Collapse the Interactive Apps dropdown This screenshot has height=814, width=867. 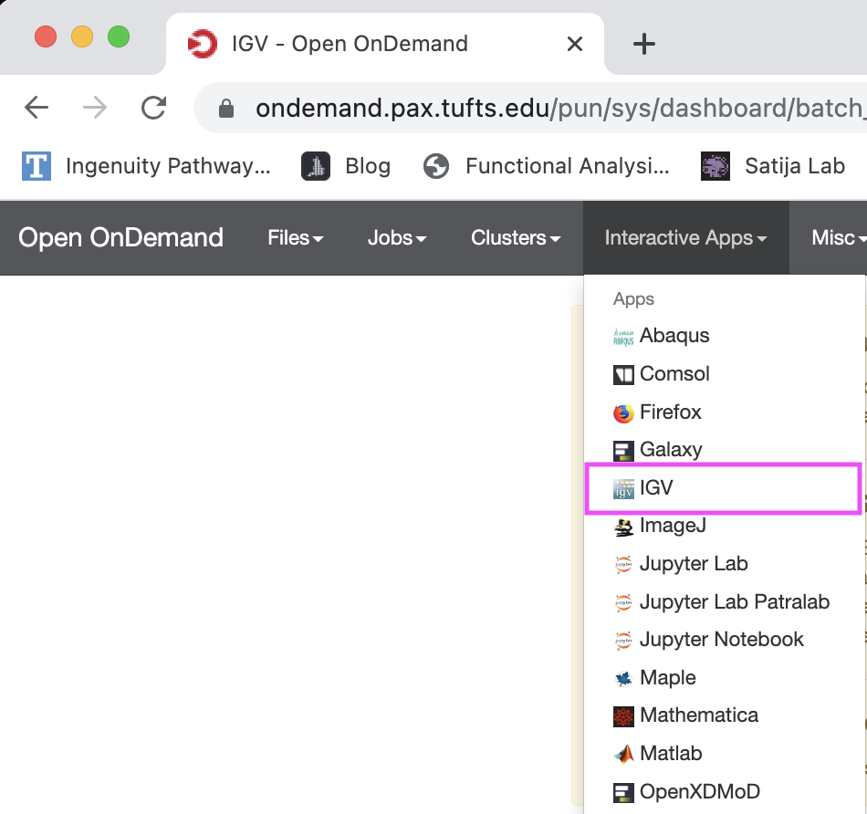(x=685, y=238)
